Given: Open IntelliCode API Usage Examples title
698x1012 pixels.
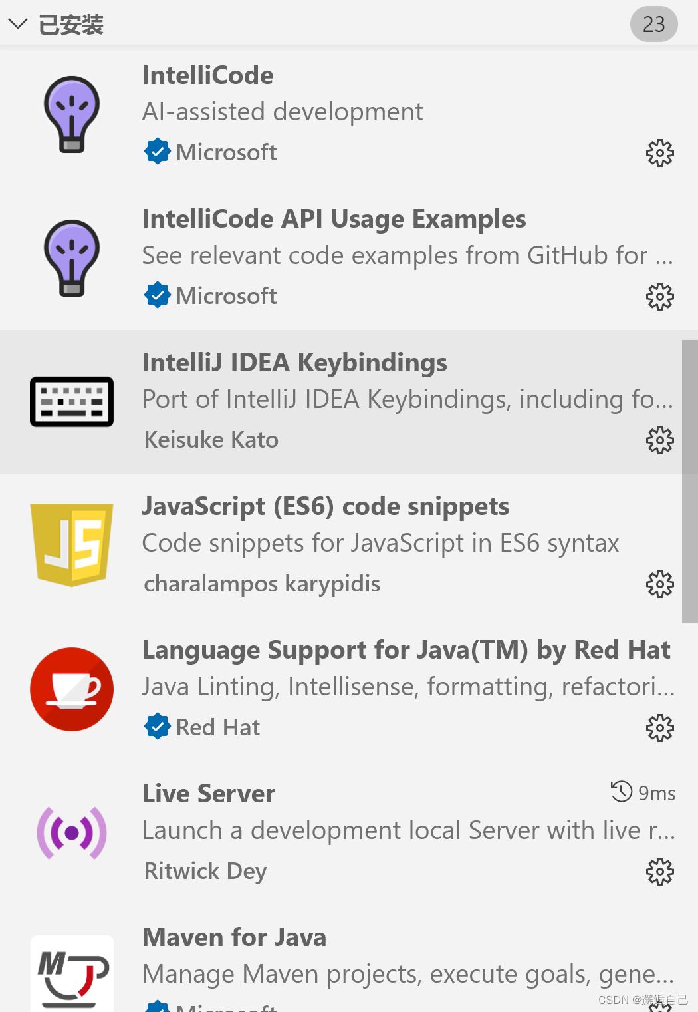Looking at the screenshot, I should pos(334,219).
